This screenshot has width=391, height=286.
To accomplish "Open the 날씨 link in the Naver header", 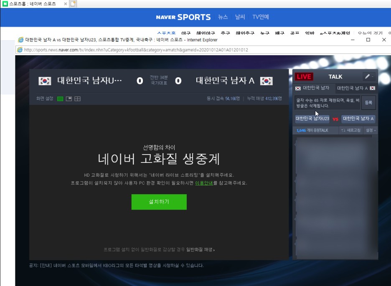I will (240, 17).
